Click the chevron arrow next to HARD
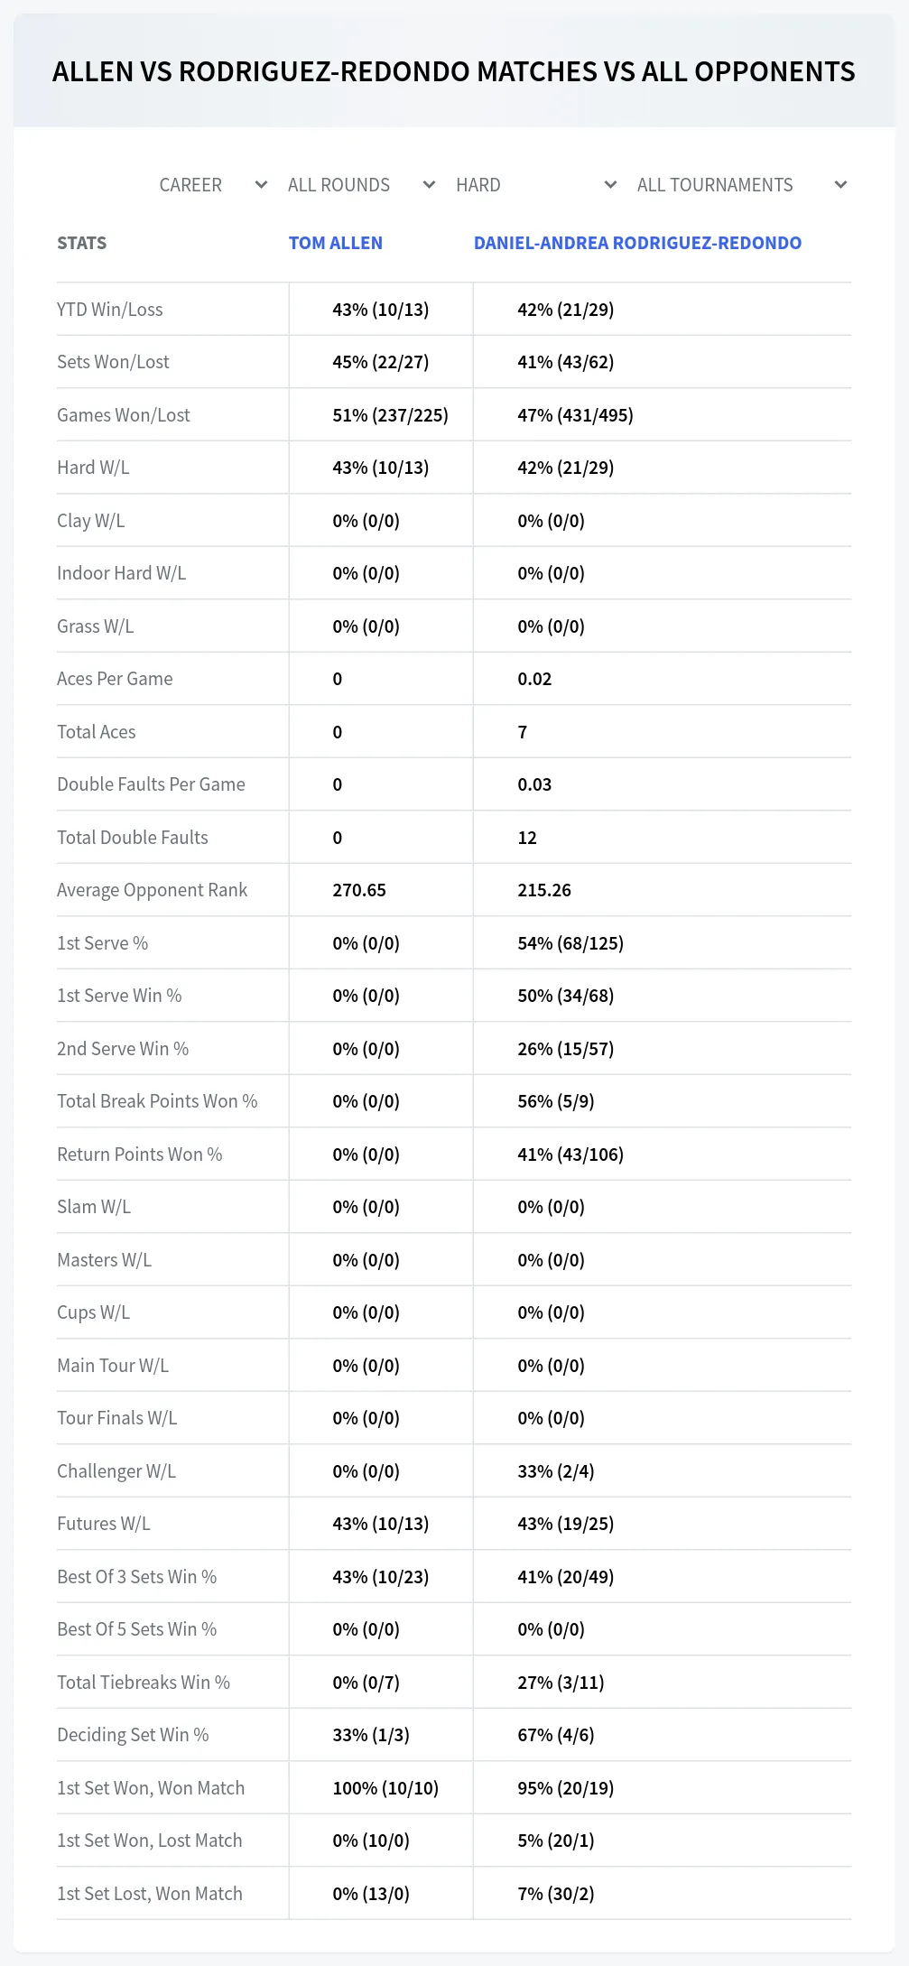This screenshot has width=909, height=1966. 610,185
